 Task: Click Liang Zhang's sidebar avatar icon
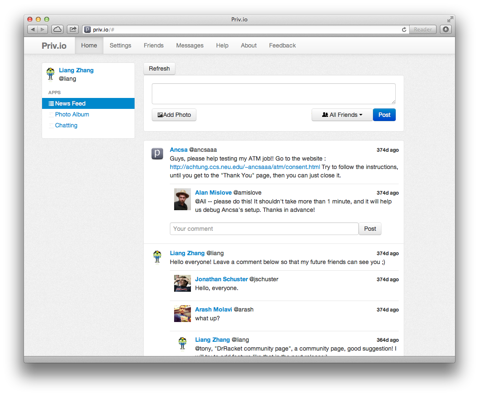coord(51,74)
